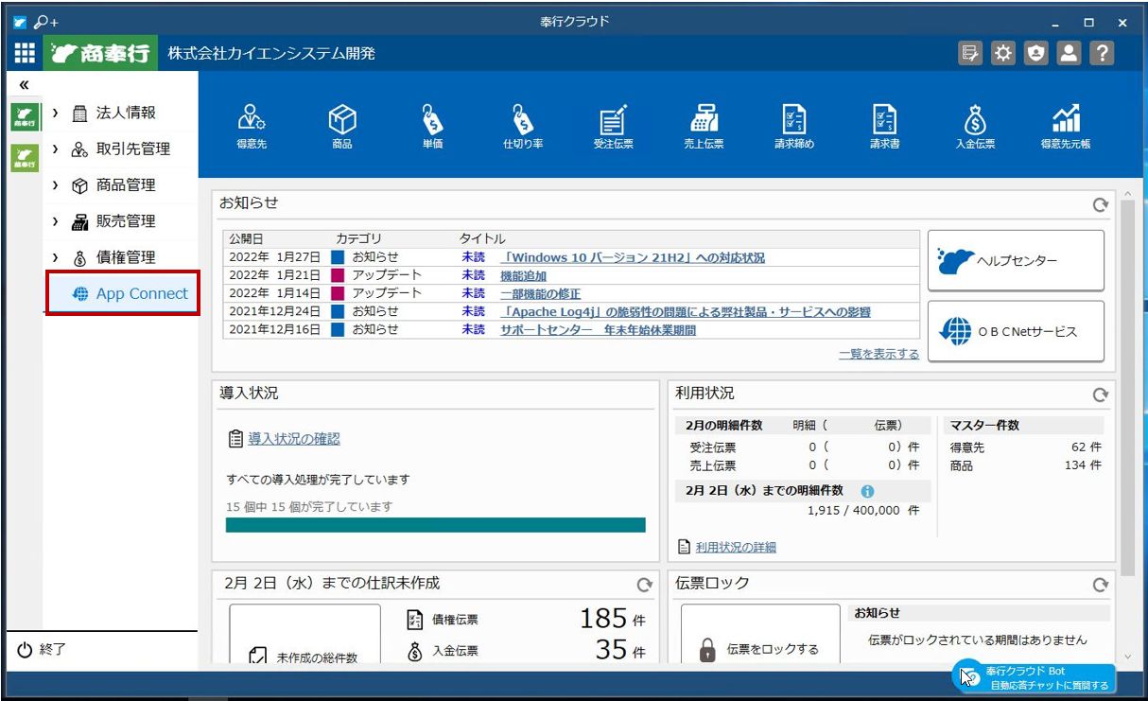
Task: Open the 一部機能の修正 notice
Action: click(x=540, y=293)
